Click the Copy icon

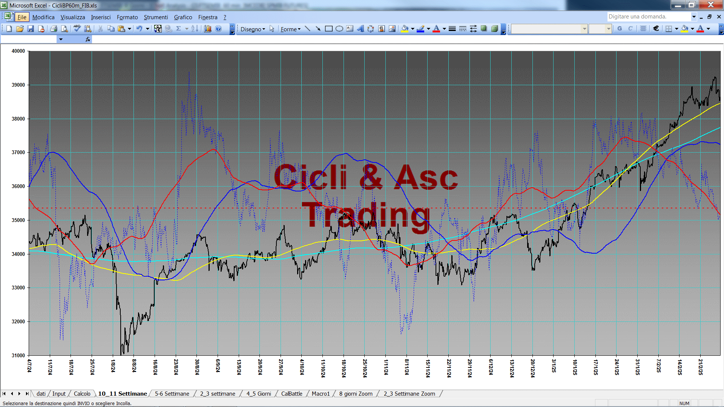(x=111, y=29)
